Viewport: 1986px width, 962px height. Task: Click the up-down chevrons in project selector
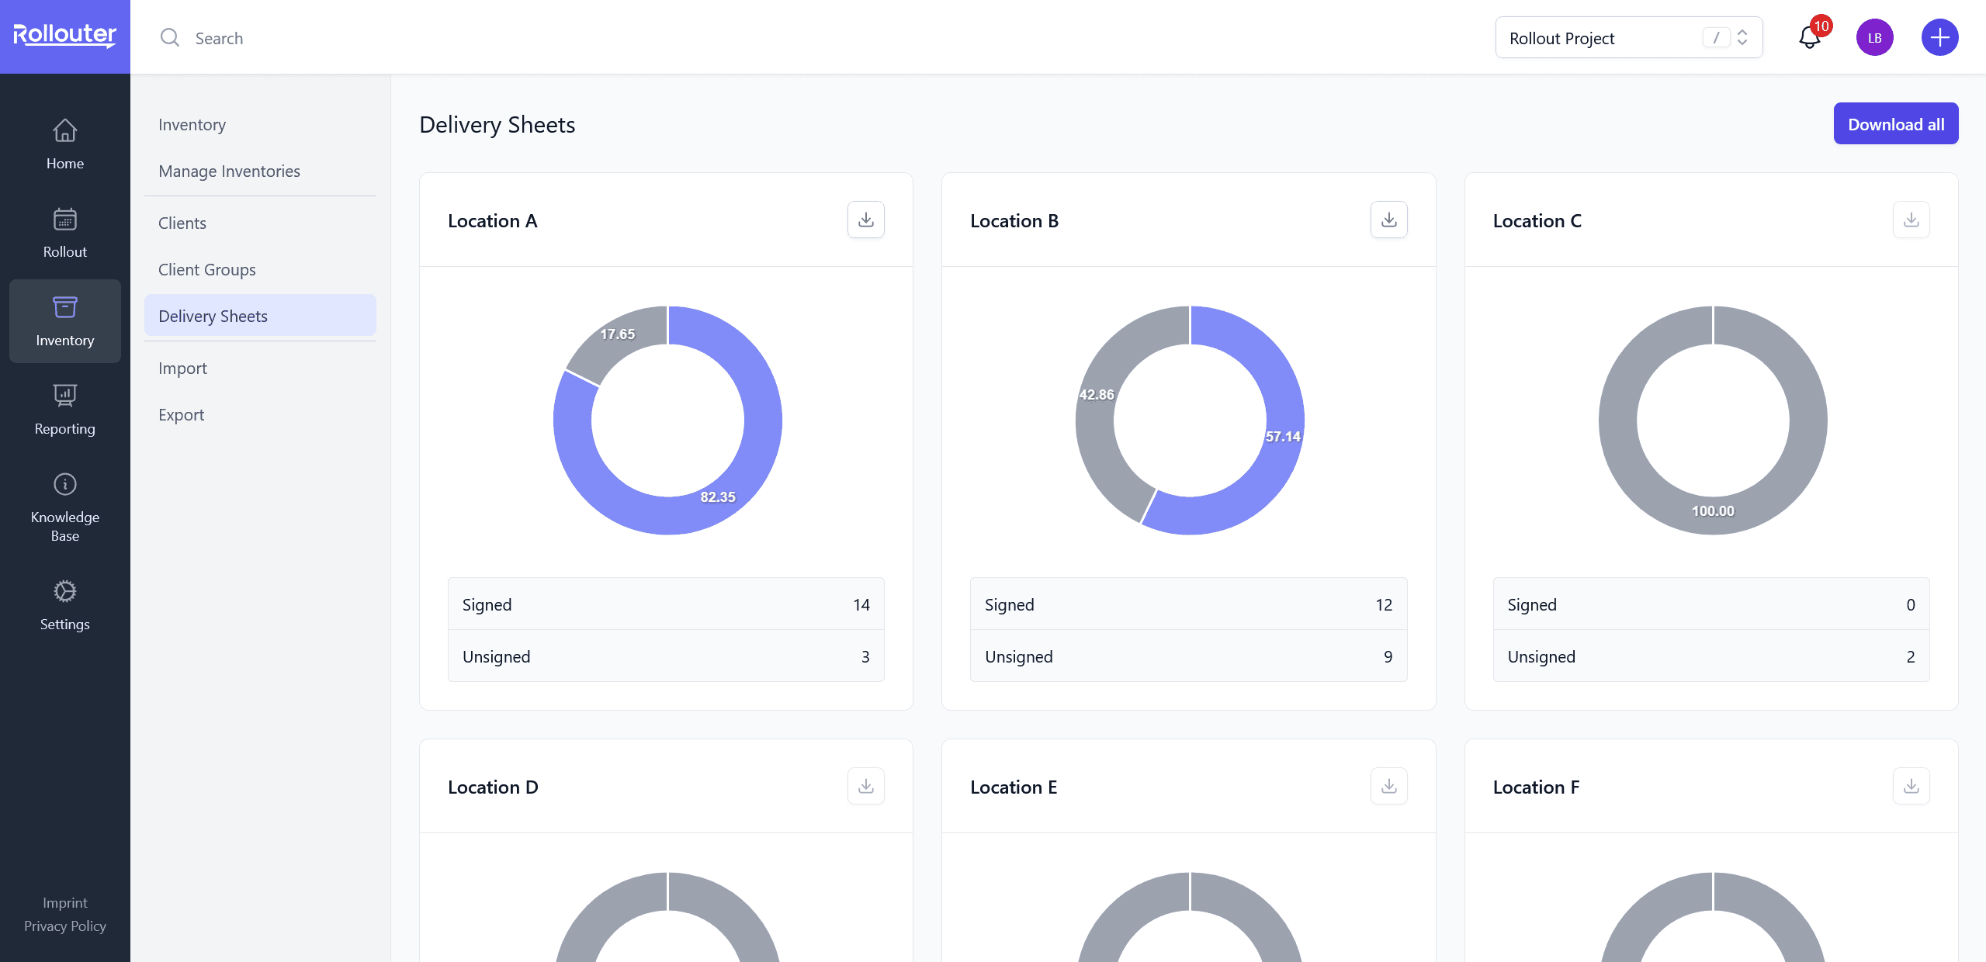1742,37
